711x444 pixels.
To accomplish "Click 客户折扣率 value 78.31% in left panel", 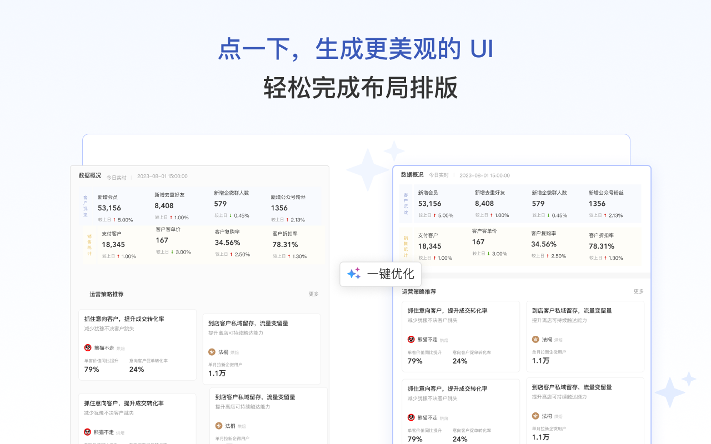I will (286, 245).
